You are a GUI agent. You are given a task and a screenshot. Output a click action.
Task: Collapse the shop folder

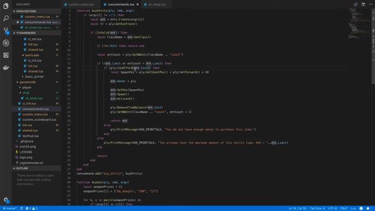pos(36,93)
